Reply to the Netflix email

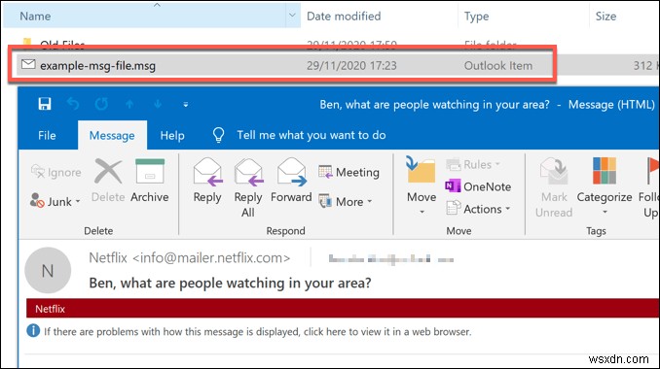coord(207,181)
